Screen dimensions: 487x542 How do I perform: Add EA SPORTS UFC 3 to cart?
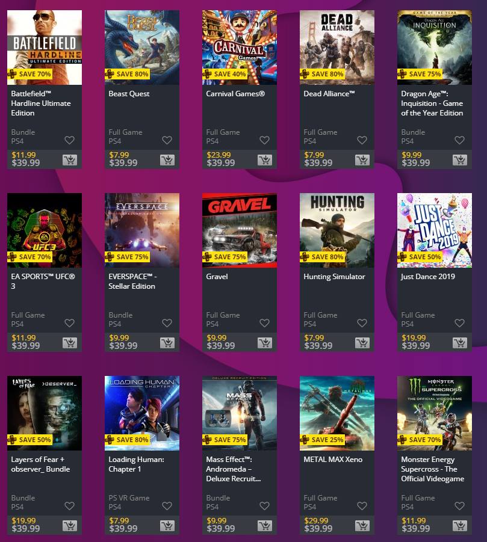(69, 343)
